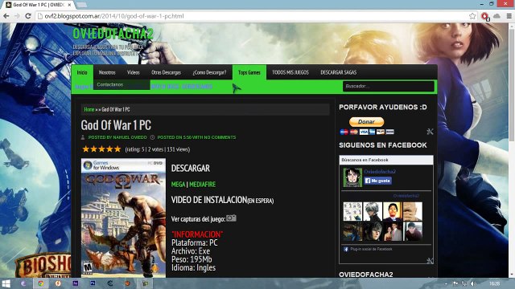
Task: Click the Buscador search field
Action: tap(388, 86)
